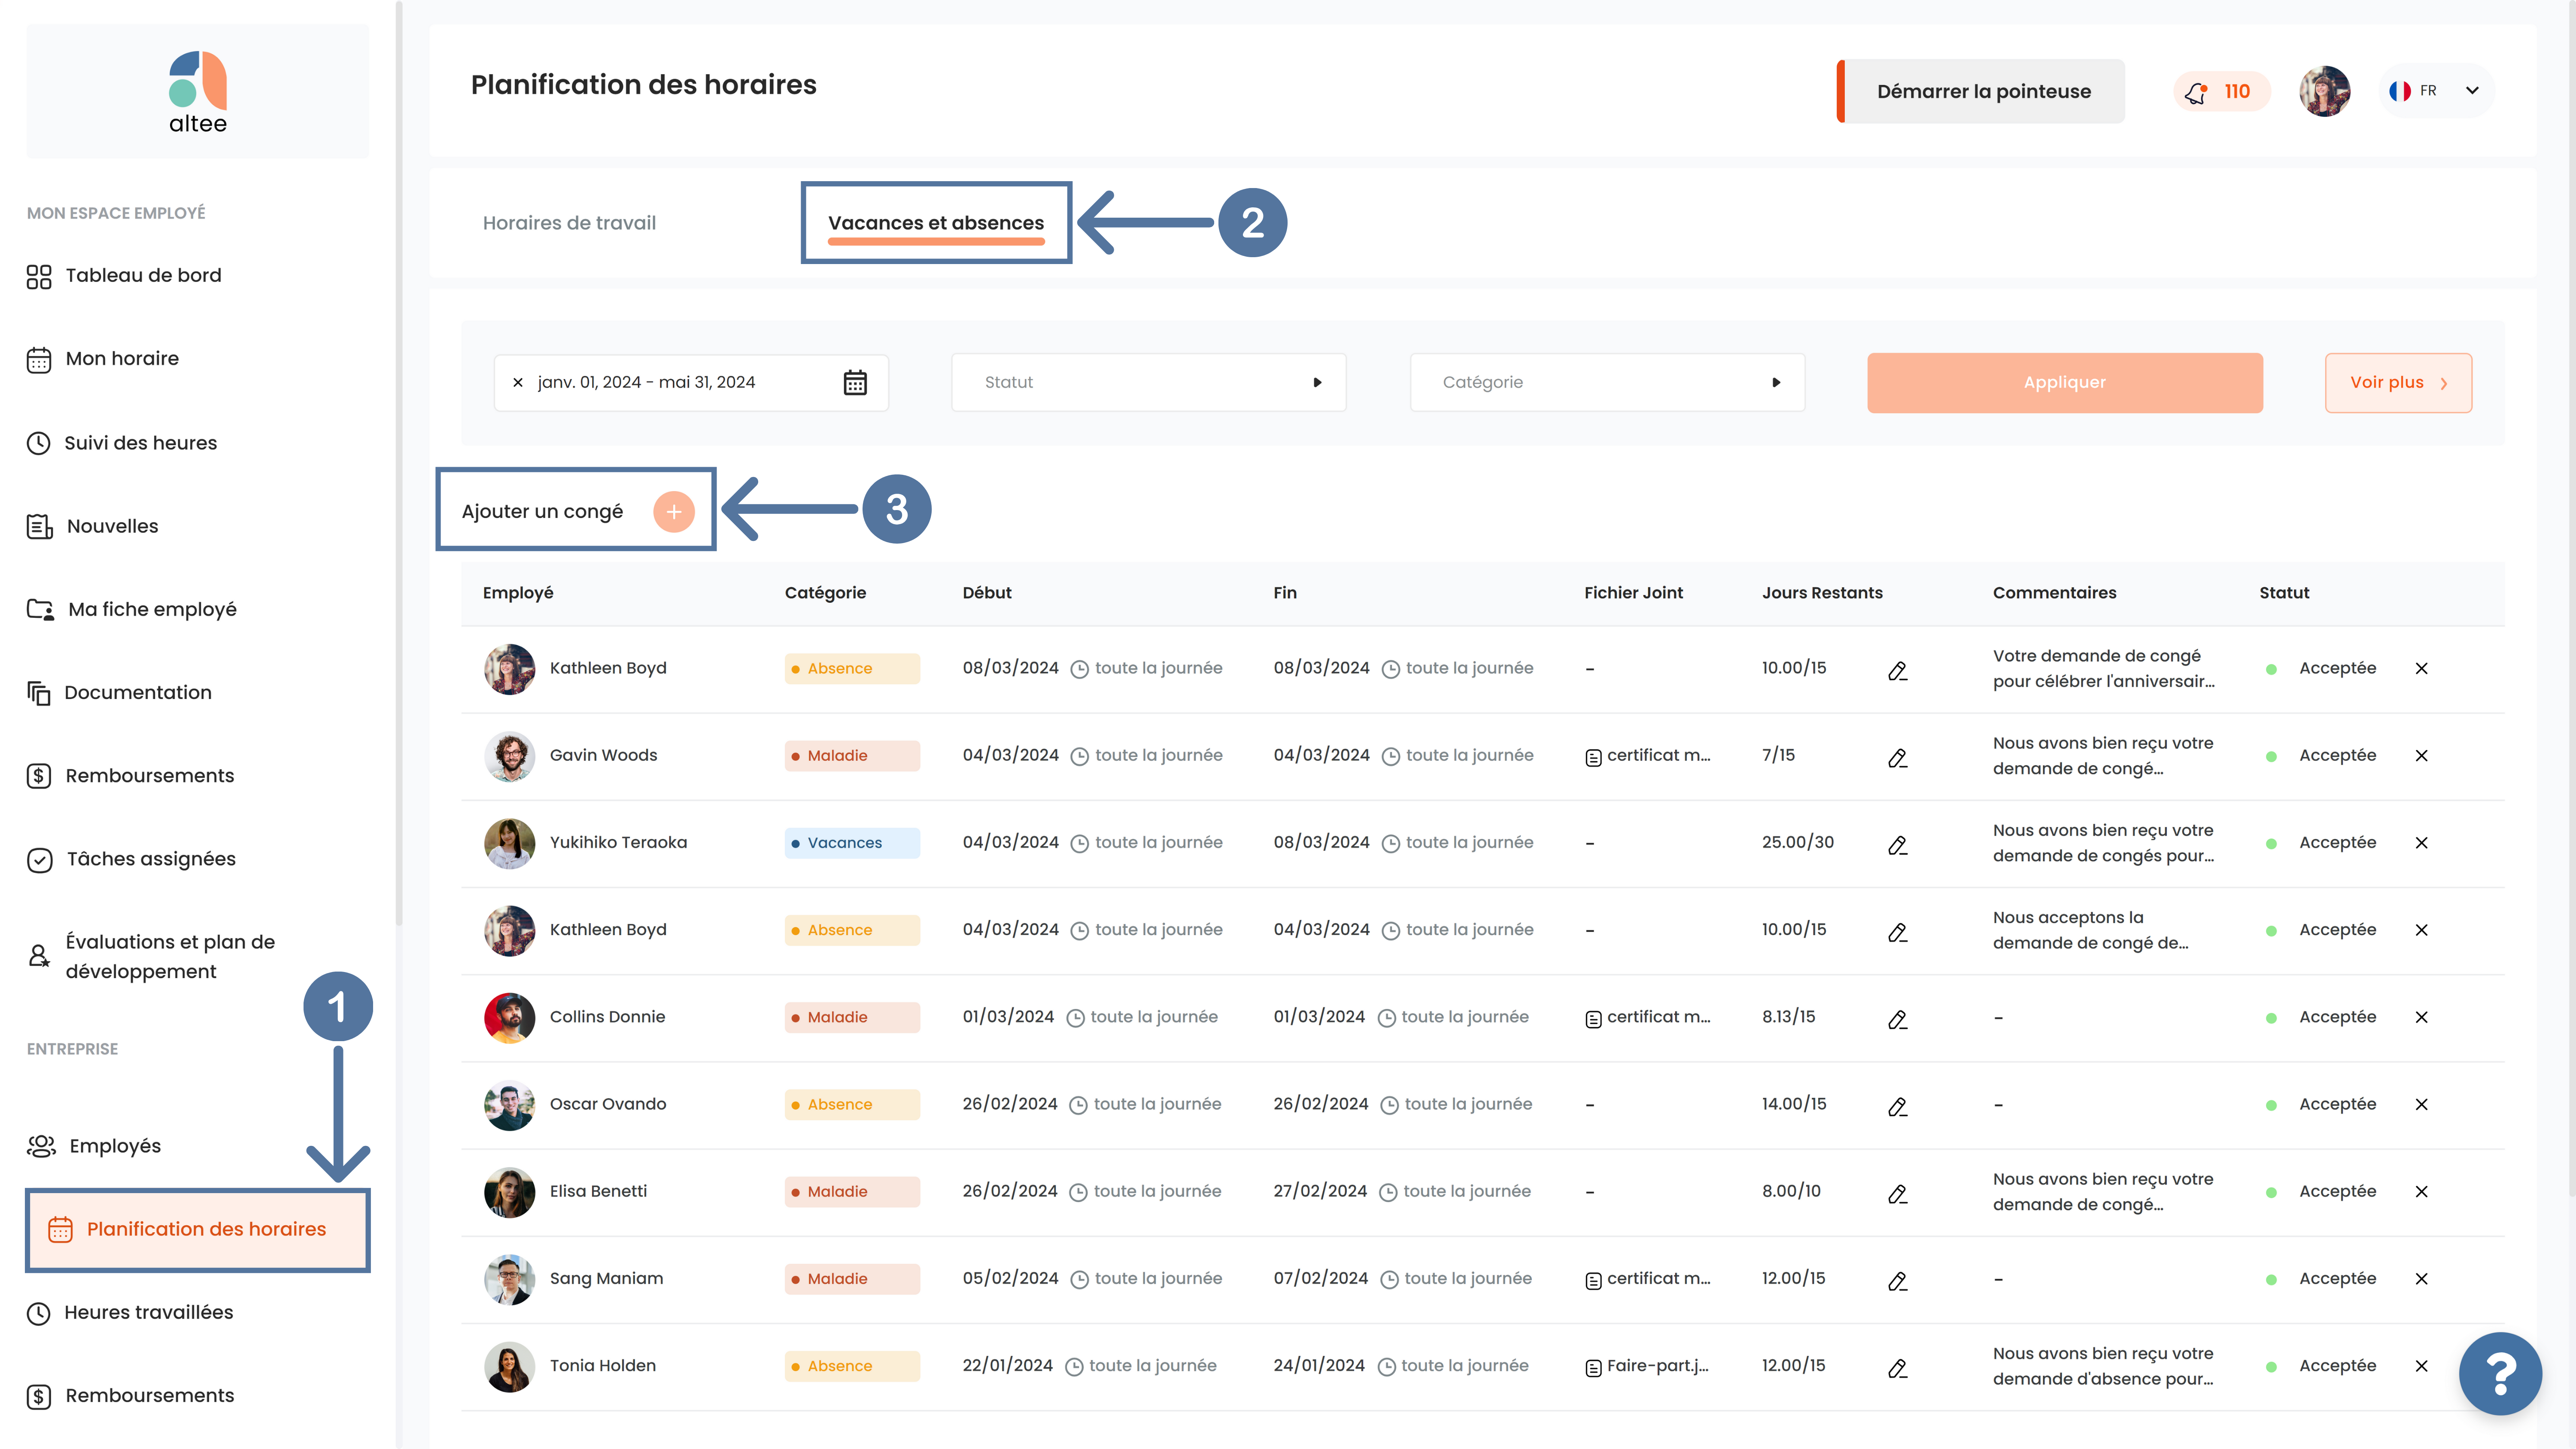Click the altee logo
This screenshot has height=1449, width=2576.
[x=198, y=92]
